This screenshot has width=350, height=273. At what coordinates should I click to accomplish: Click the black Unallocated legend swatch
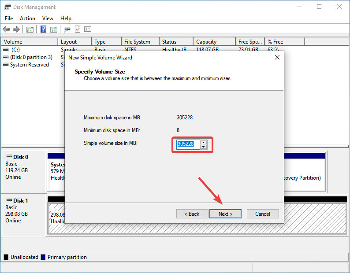tap(6, 257)
